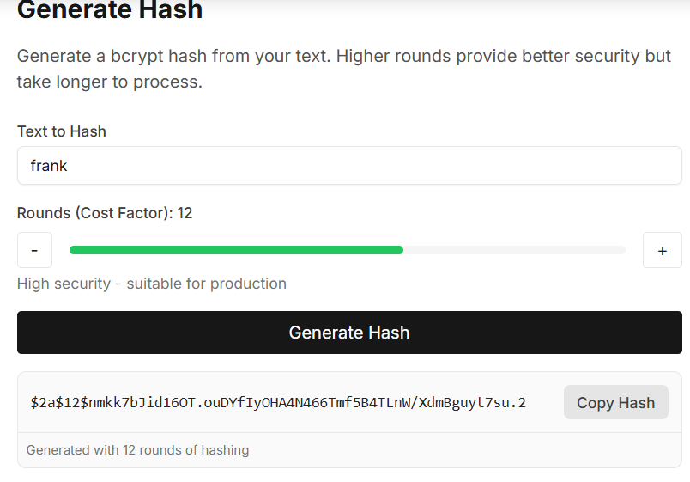Screen dimensions: 690x482
Task: Click the number 12 in the rounds label
Action: 185,213
